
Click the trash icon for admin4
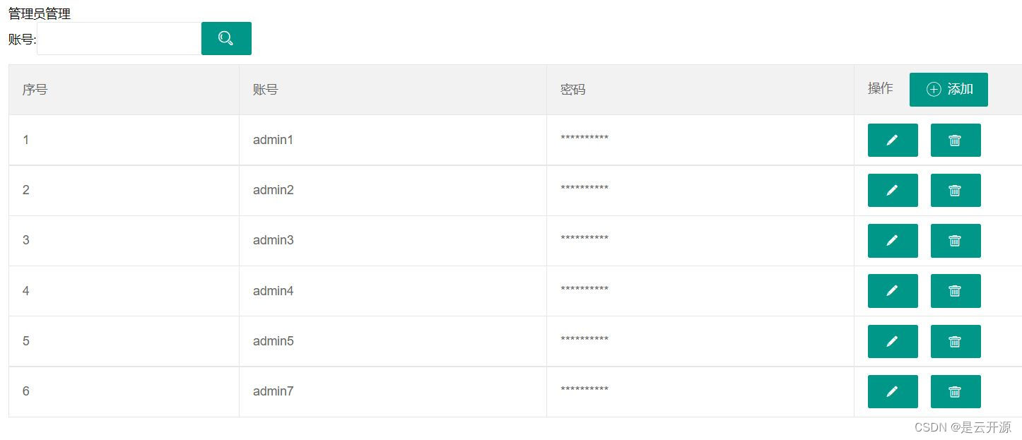tap(956, 291)
